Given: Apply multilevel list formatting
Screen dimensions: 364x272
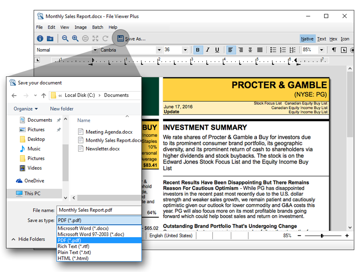Looking at the screenshot, I should [292, 50].
